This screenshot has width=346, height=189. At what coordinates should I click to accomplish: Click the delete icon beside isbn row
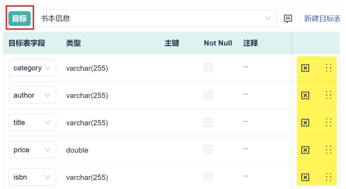click(305, 177)
